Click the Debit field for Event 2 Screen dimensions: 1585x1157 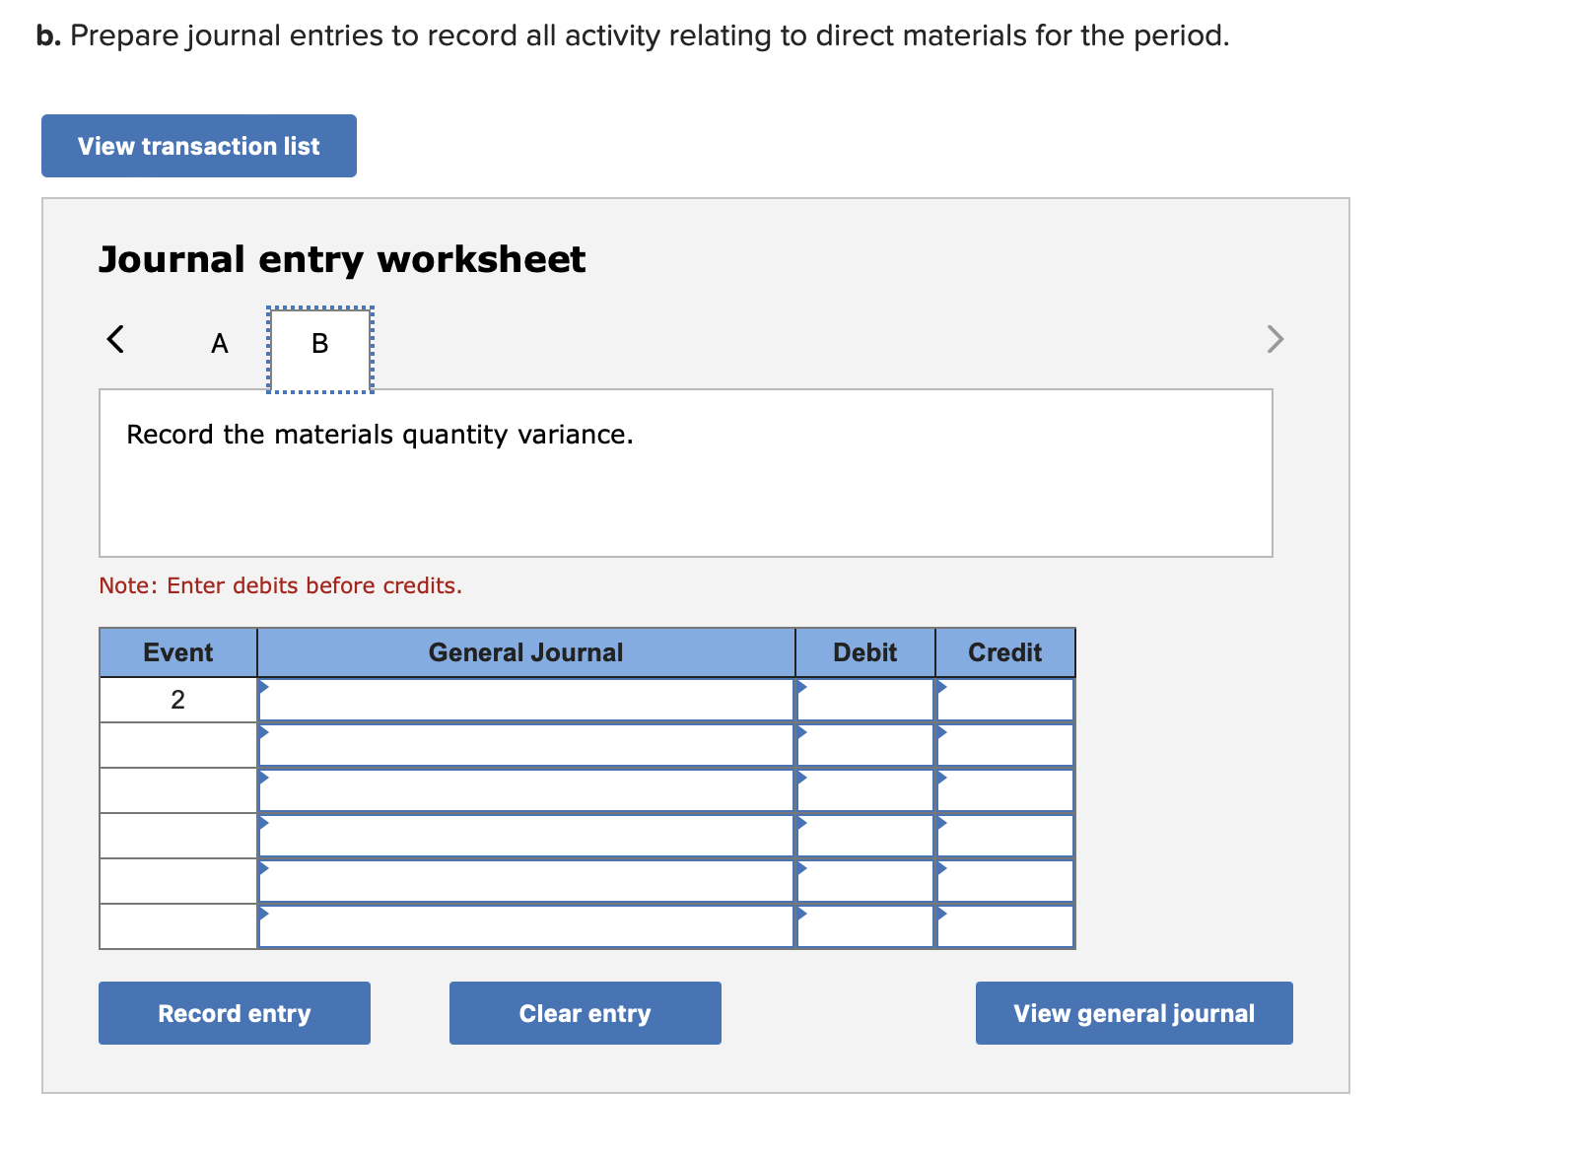[x=864, y=700]
